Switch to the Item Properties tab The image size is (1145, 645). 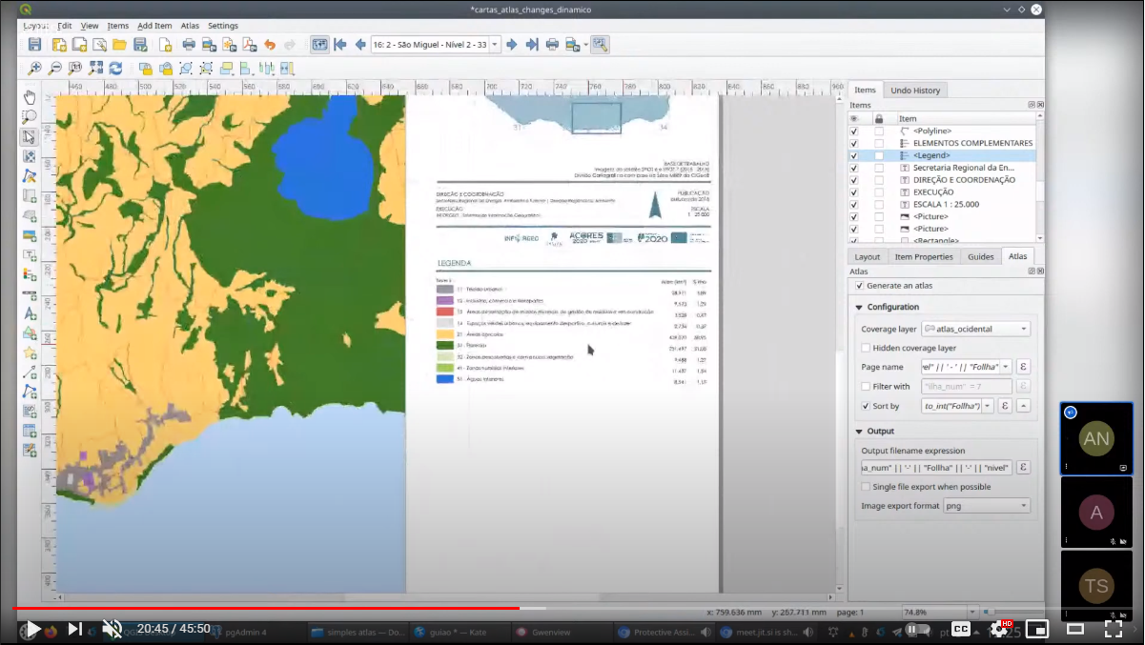tap(923, 256)
